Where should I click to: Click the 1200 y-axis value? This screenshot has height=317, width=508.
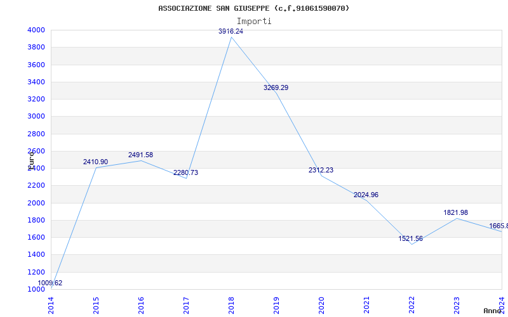(x=36, y=272)
